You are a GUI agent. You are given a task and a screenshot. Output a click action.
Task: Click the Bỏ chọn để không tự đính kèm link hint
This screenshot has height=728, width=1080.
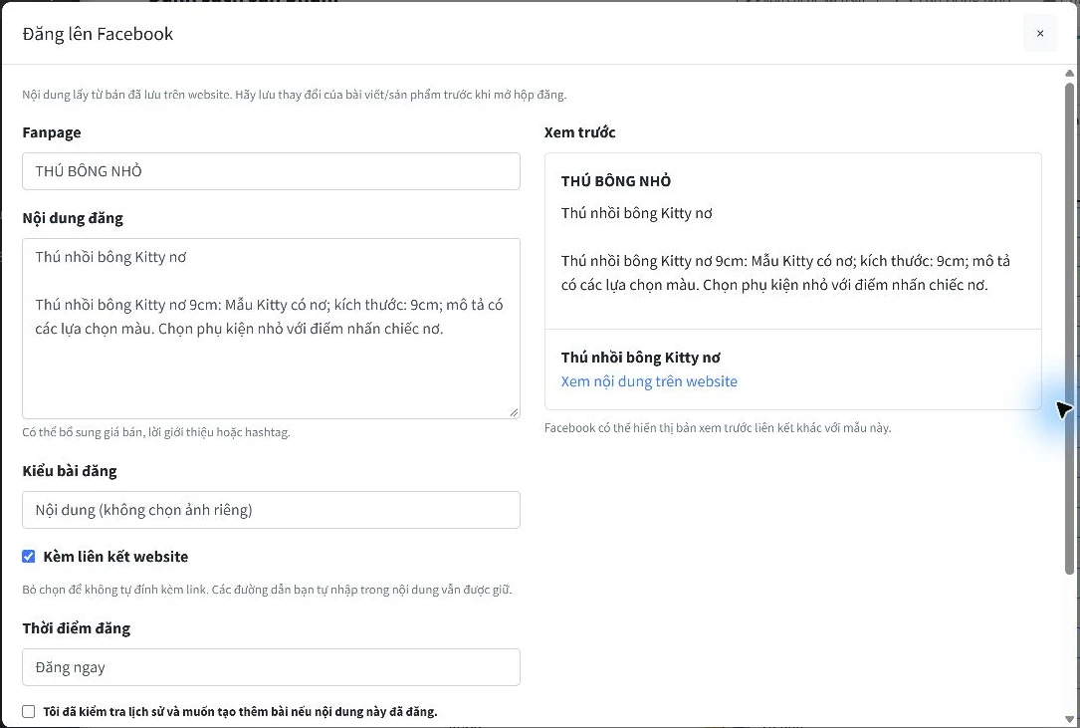point(267,590)
